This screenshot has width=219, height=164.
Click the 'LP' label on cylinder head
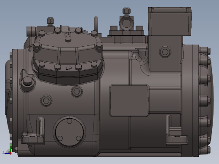tap(69, 68)
